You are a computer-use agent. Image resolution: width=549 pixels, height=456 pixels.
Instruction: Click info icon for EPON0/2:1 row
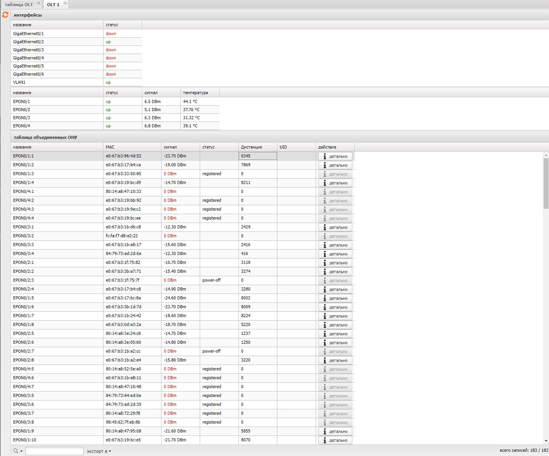coord(325,263)
